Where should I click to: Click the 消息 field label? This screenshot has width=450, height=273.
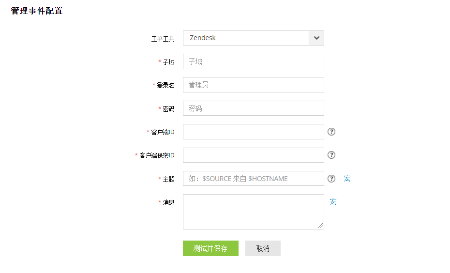tap(168, 202)
